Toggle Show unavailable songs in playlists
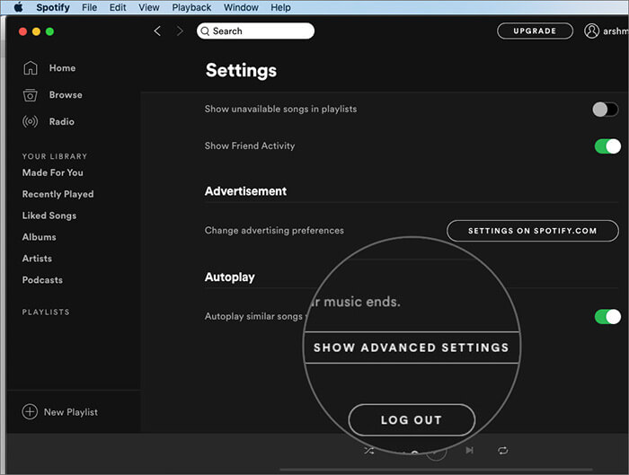Viewport: 629px width, 475px height. pos(606,109)
